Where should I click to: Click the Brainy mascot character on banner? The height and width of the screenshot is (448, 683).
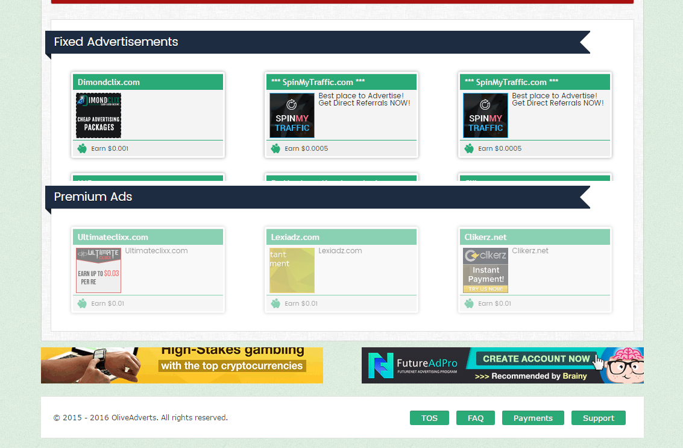624,365
